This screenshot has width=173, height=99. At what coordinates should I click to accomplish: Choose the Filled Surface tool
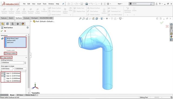38,11
